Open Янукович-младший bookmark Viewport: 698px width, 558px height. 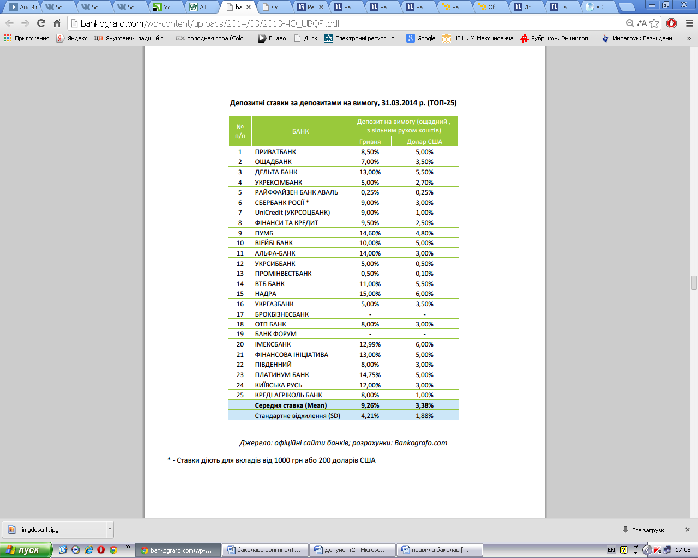pos(131,38)
